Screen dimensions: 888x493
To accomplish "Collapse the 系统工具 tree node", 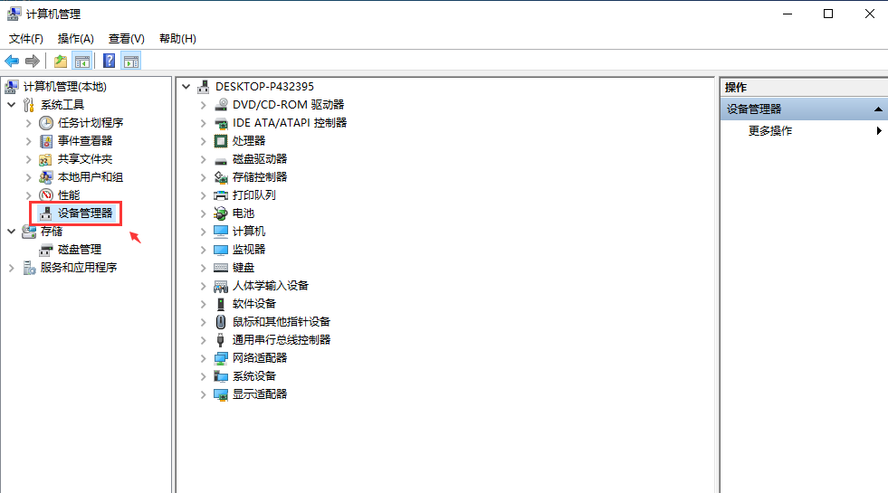I will click(x=12, y=105).
